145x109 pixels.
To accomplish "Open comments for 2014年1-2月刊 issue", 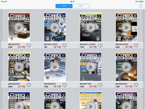I will click(65, 45).
